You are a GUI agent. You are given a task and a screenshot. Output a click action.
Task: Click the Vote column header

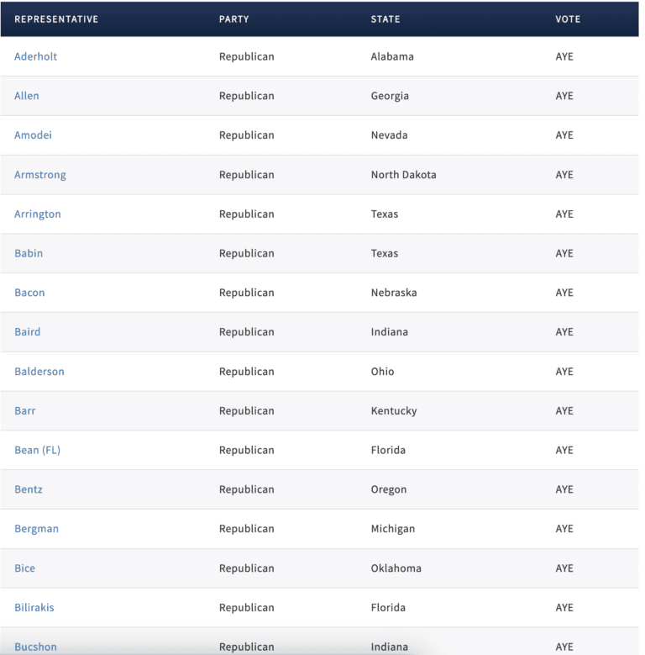568,19
